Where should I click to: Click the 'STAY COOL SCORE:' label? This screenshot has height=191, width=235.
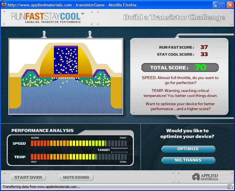point(175,54)
